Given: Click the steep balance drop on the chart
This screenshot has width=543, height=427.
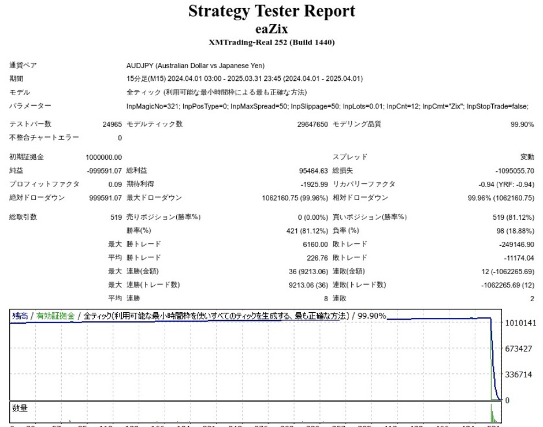Looking at the screenshot, I should pyautogui.click(x=494, y=360).
